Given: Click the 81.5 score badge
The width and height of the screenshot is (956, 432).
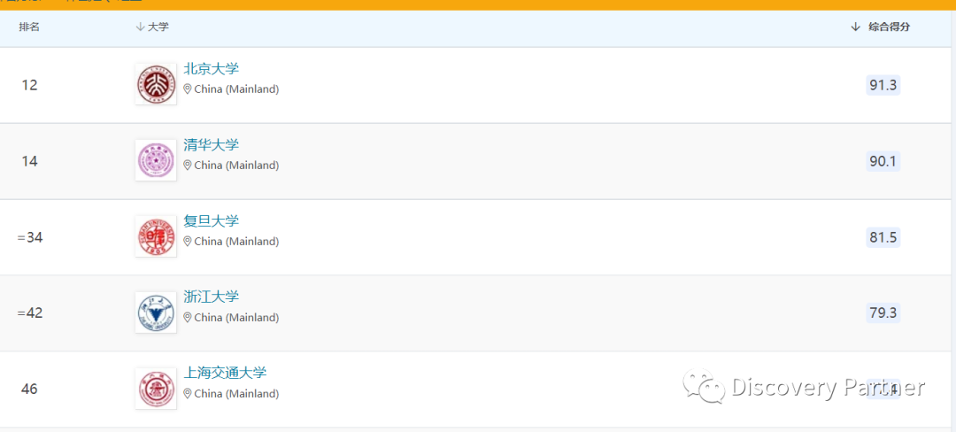Looking at the screenshot, I should (x=883, y=237).
